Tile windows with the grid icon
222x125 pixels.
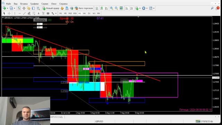(121, 8)
